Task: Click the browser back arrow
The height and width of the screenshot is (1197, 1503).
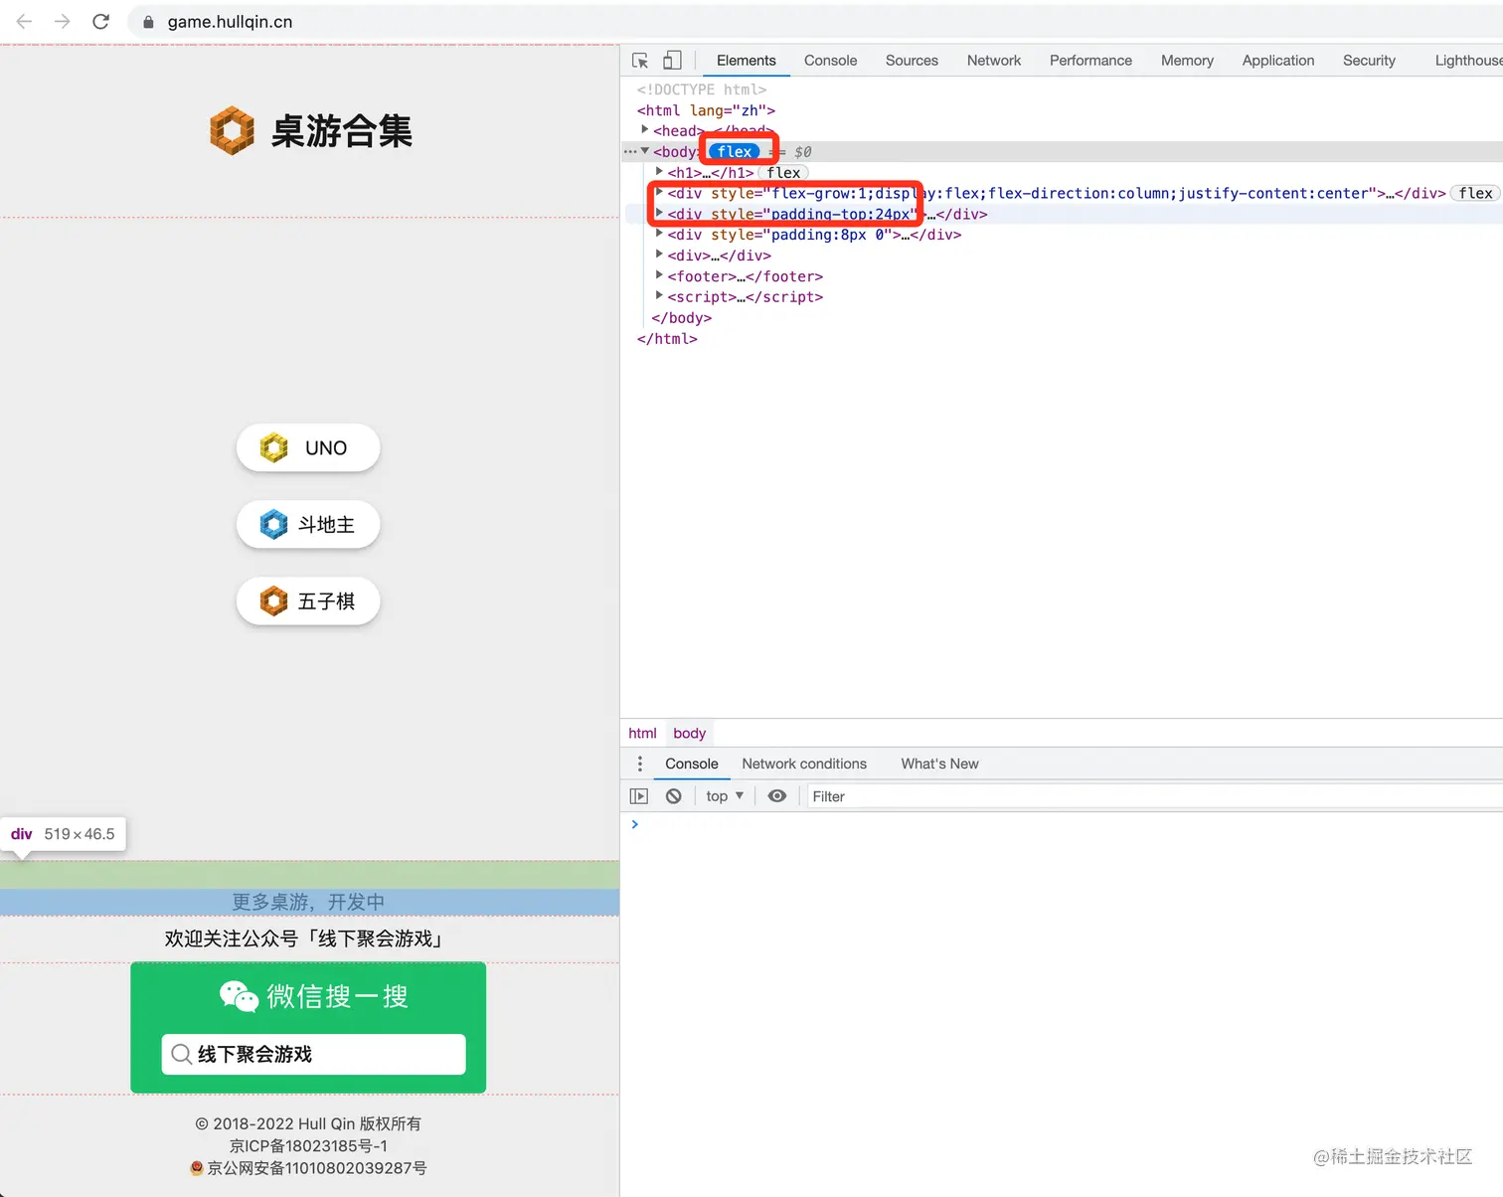Action: (x=25, y=21)
